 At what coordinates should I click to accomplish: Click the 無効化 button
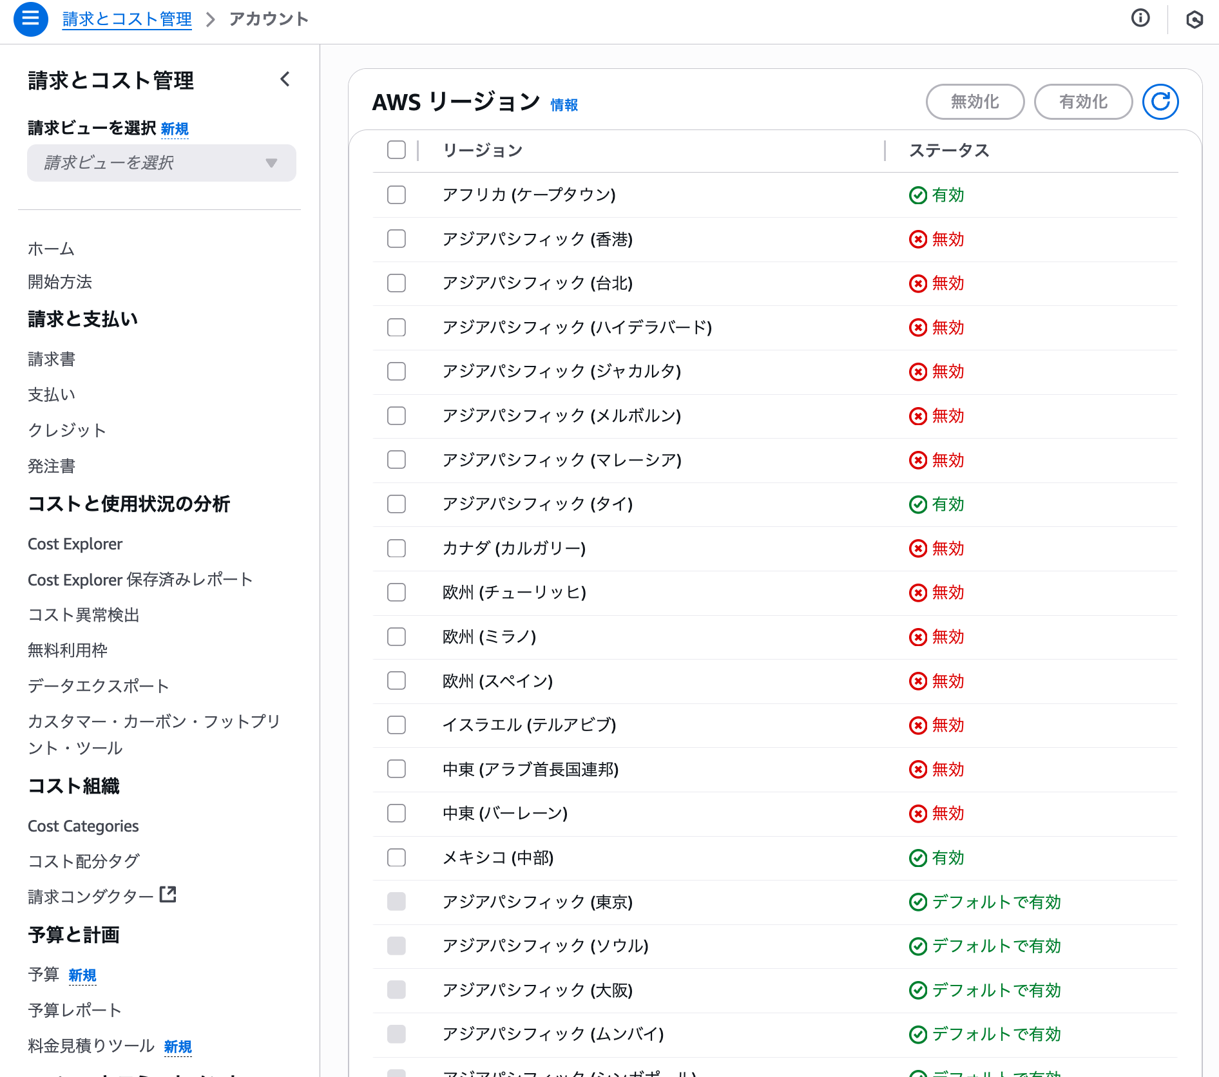975,102
